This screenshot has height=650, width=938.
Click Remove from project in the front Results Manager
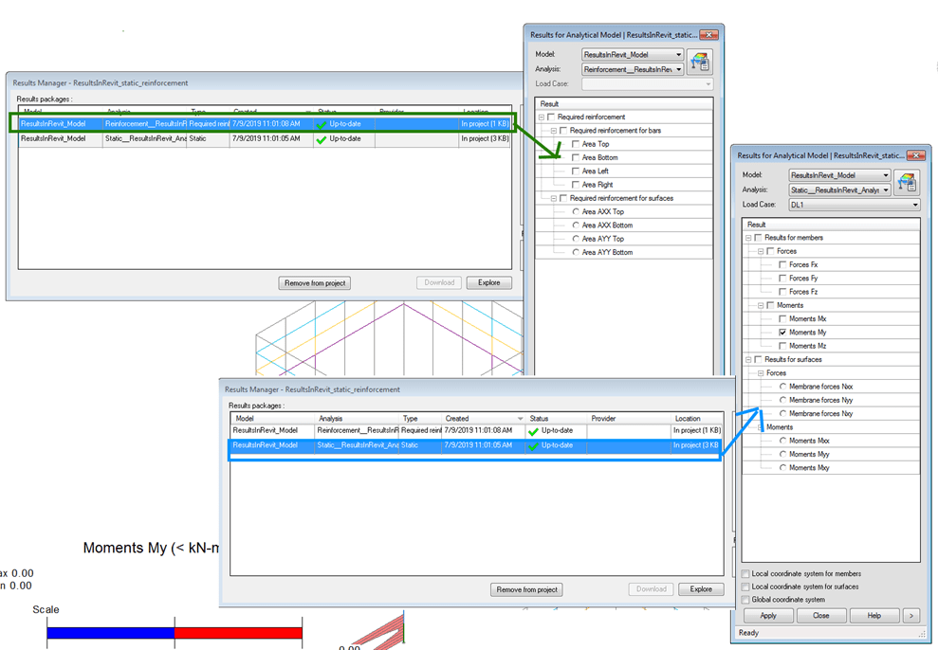(526, 588)
